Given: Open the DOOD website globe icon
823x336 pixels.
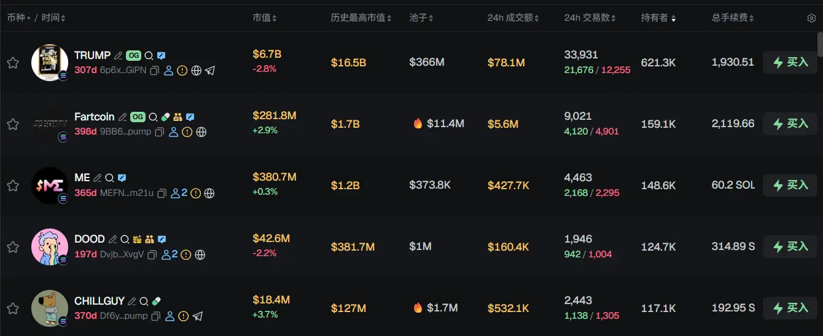Looking at the screenshot, I should click(200, 255).
